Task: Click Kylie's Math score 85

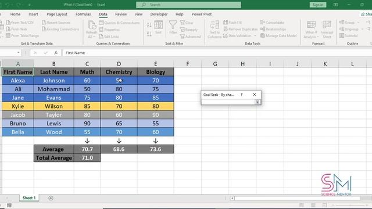Action: 87,106
